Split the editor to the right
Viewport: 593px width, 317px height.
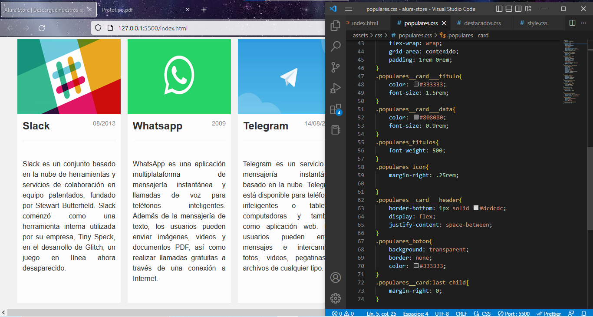pos(572,23)
